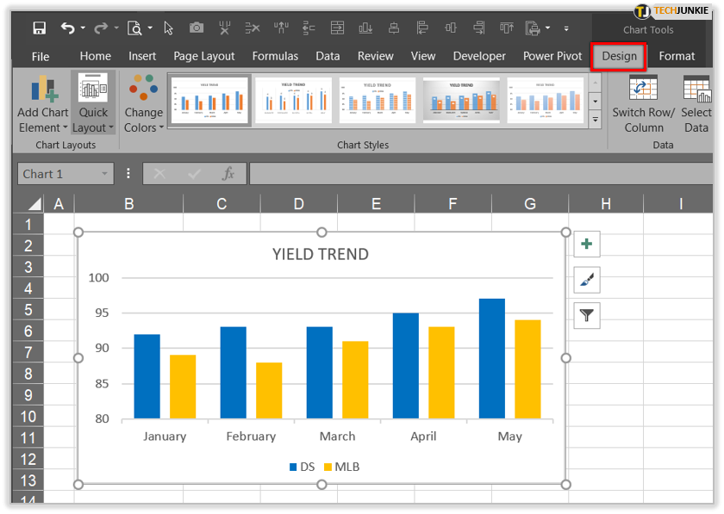
Task: Click Switch Row/Column icon
Action: click(643, 89)
